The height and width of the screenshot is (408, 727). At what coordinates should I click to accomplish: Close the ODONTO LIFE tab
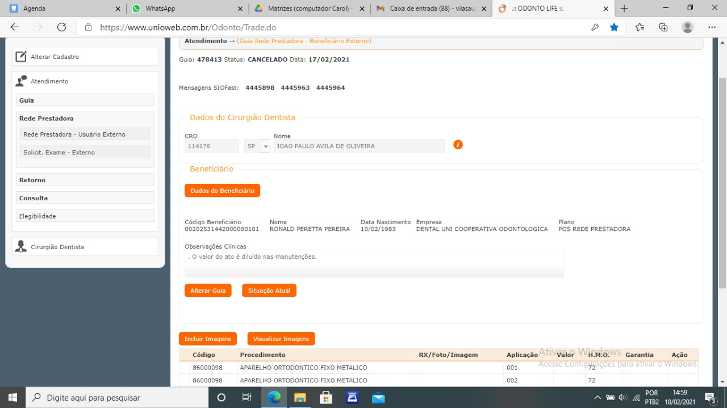pyautogui.click(x=605, y=9)
